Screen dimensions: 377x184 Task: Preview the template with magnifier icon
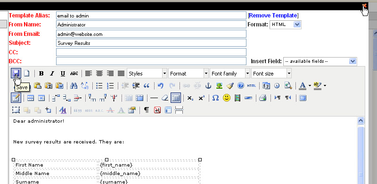288,85
